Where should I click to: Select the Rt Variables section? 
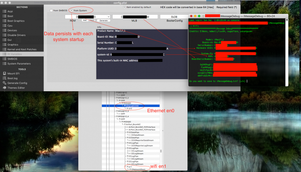tap(22, 54)
